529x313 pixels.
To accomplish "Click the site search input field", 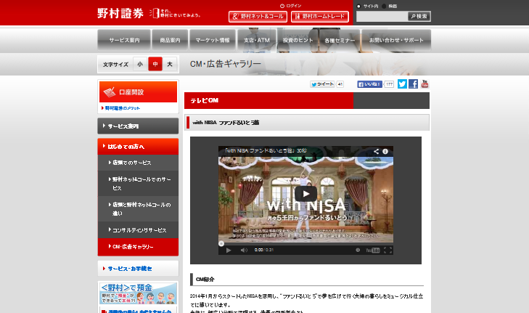I will click(382, 16).
